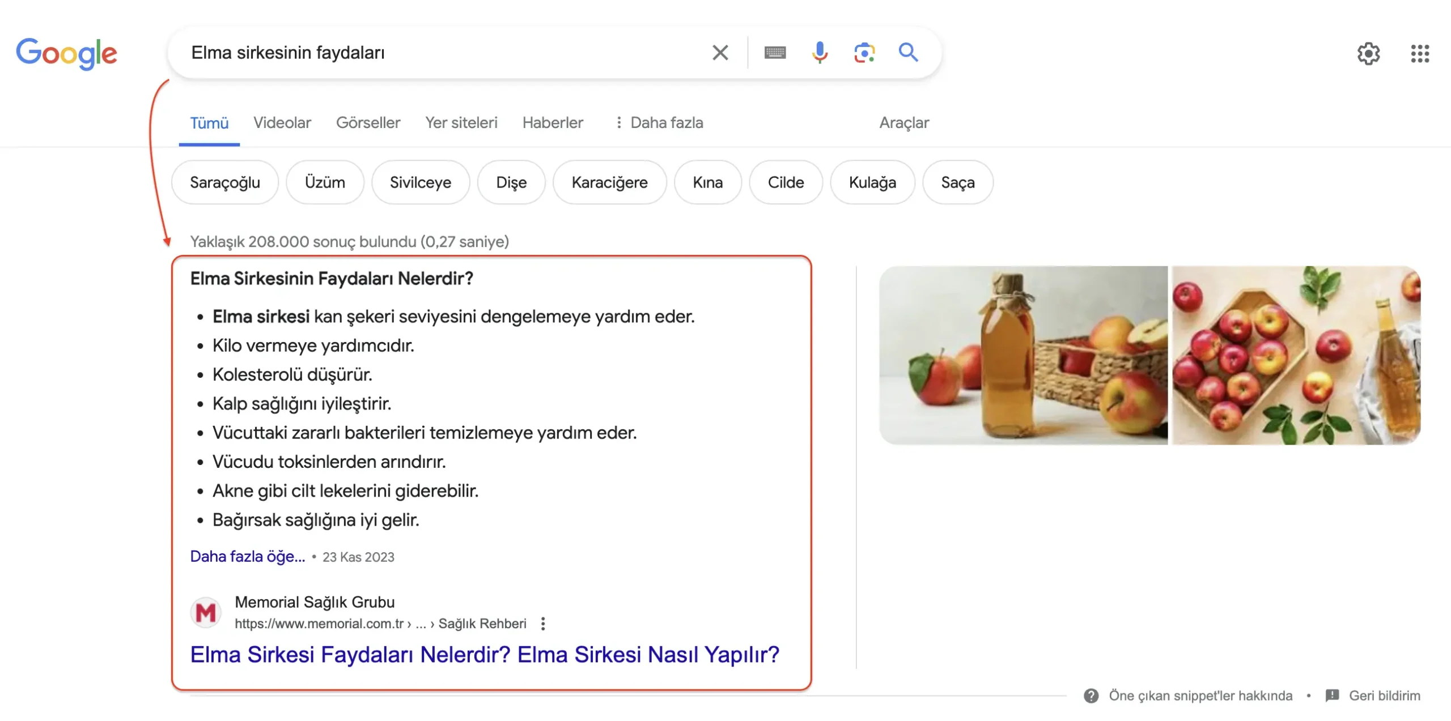This screenshot has height=721, width=1451.
Task: Search by image with Google Lens icon
Action: (864, 53)
